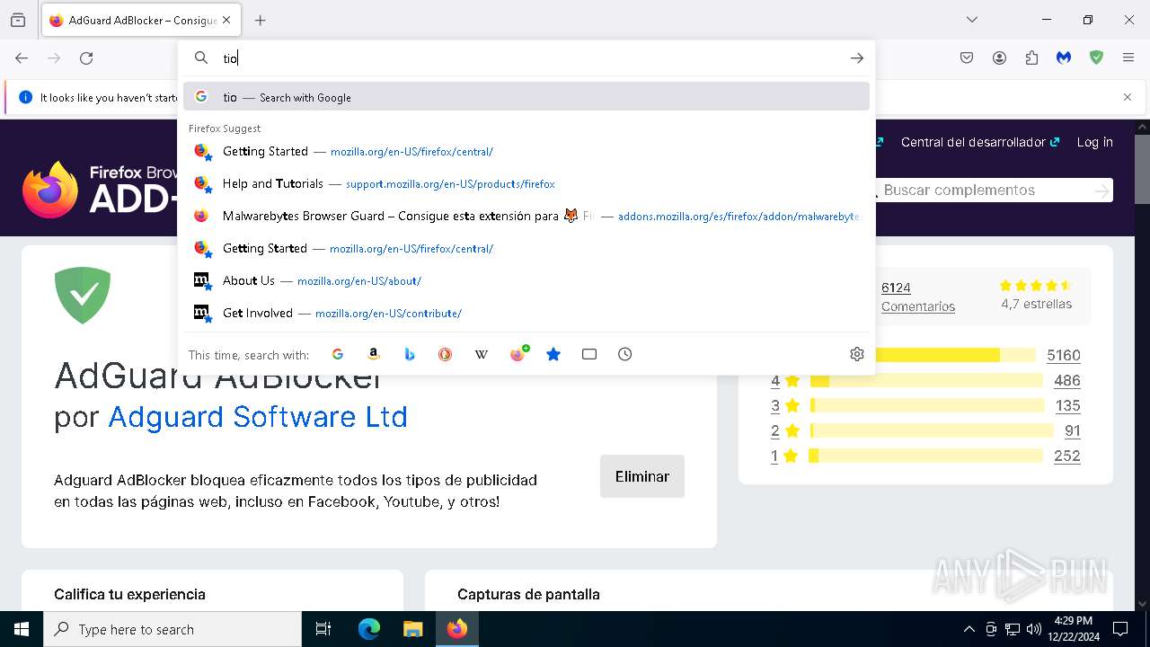Click the Go arrow in address bar

857,58
